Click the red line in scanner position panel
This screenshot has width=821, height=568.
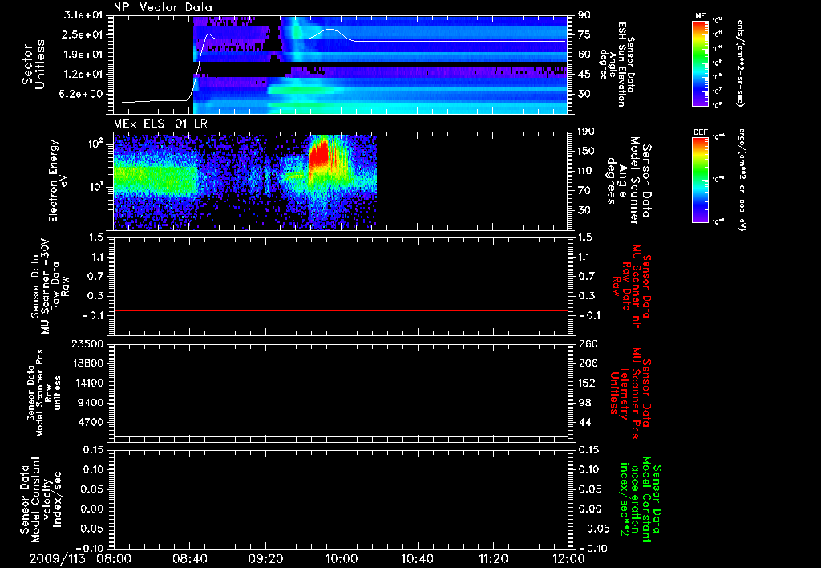tap(340, 408)
